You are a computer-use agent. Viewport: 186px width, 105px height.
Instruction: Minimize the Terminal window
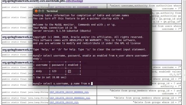tap(40, 11)
